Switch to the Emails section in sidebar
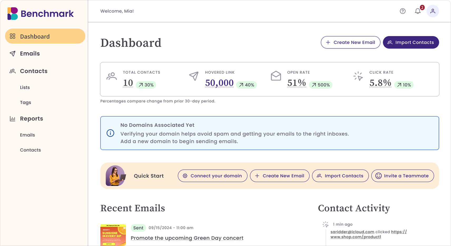Screen dimensions: 451x246 30,53
